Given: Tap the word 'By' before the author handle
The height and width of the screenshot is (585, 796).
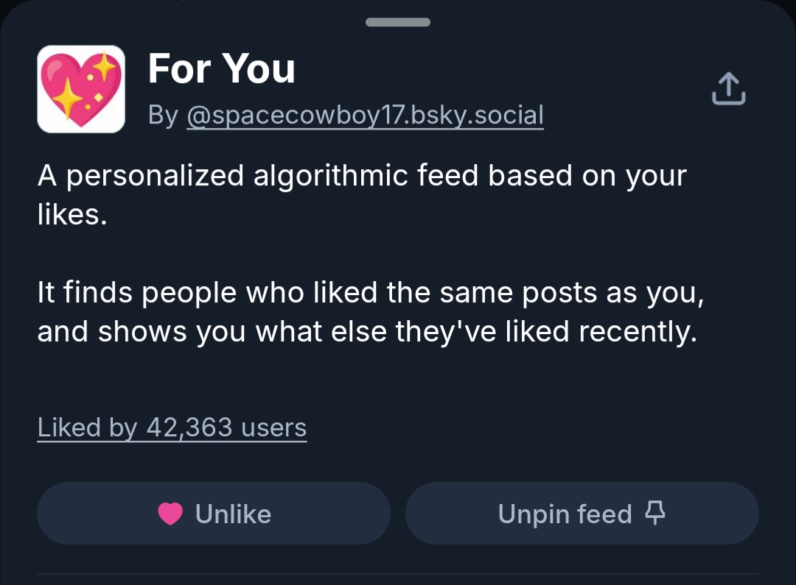Looking at the screenshot, I should 163,115.
